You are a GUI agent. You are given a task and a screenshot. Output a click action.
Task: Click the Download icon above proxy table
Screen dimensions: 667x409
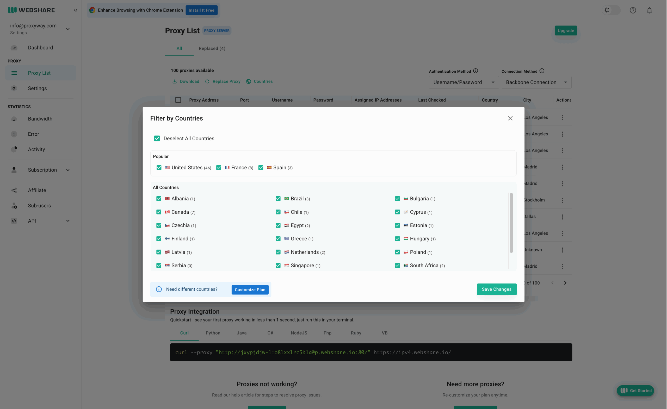(175, 81)
